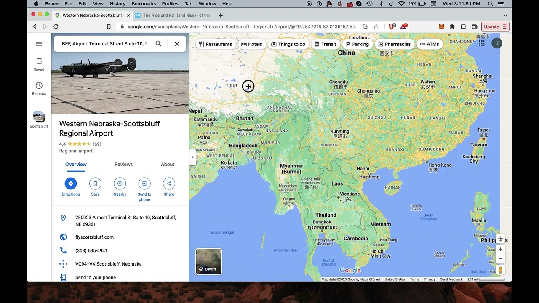
Task: Open the Google Maps hamburger menu
Action: (39, 44)
